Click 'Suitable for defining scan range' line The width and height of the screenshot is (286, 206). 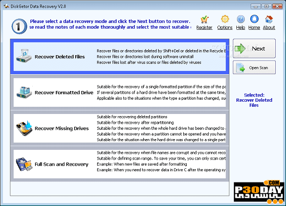click(x=161, y=158)
